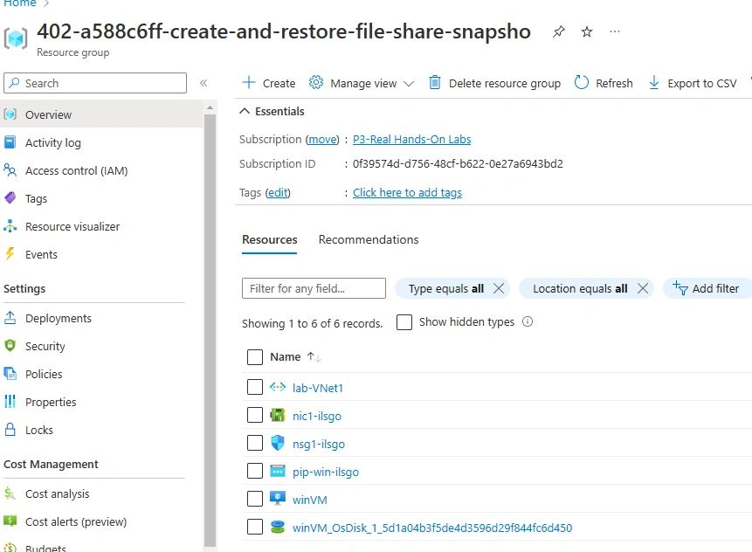
Task: Click the Add filter button
Action: pos(707,288)
